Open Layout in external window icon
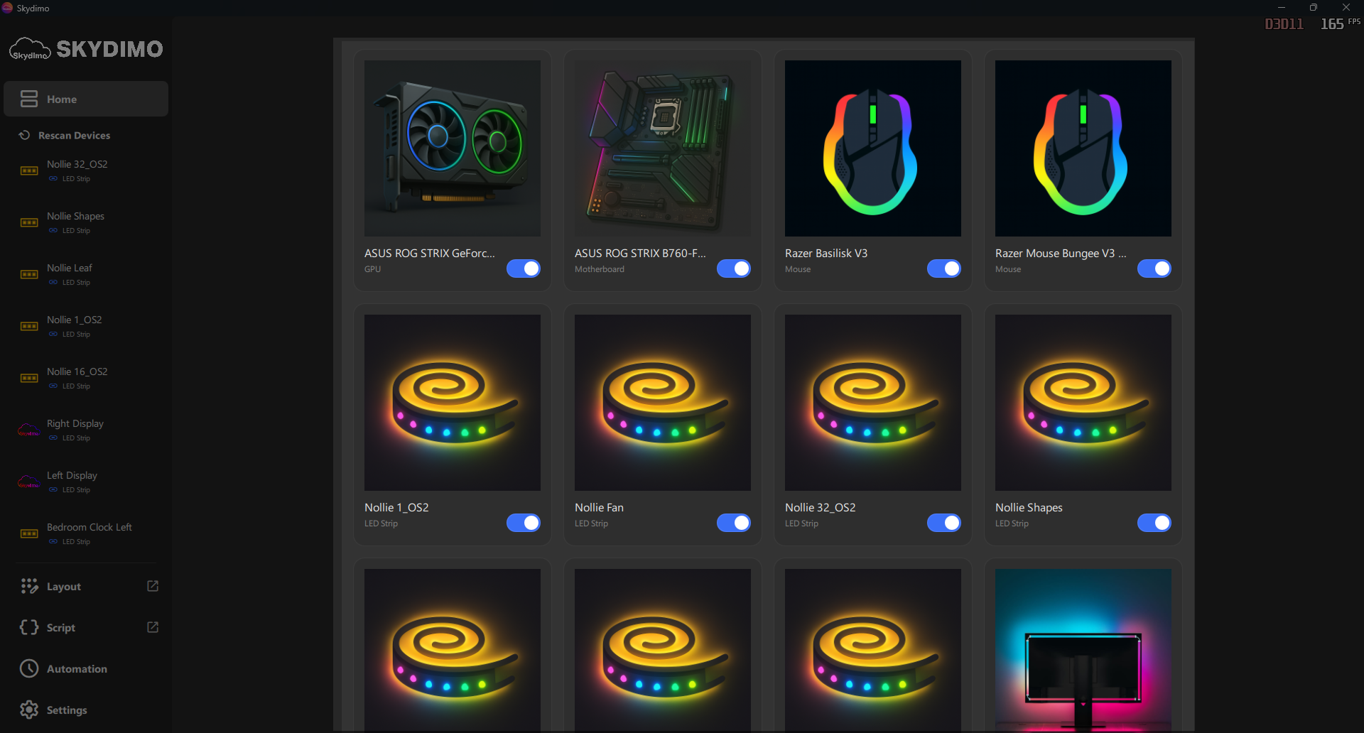 [153, 586]
